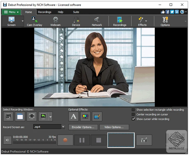Click the 0:00:00.000 timer readout
The width and height of the screenshot is (189, 155).
point(20,137)
